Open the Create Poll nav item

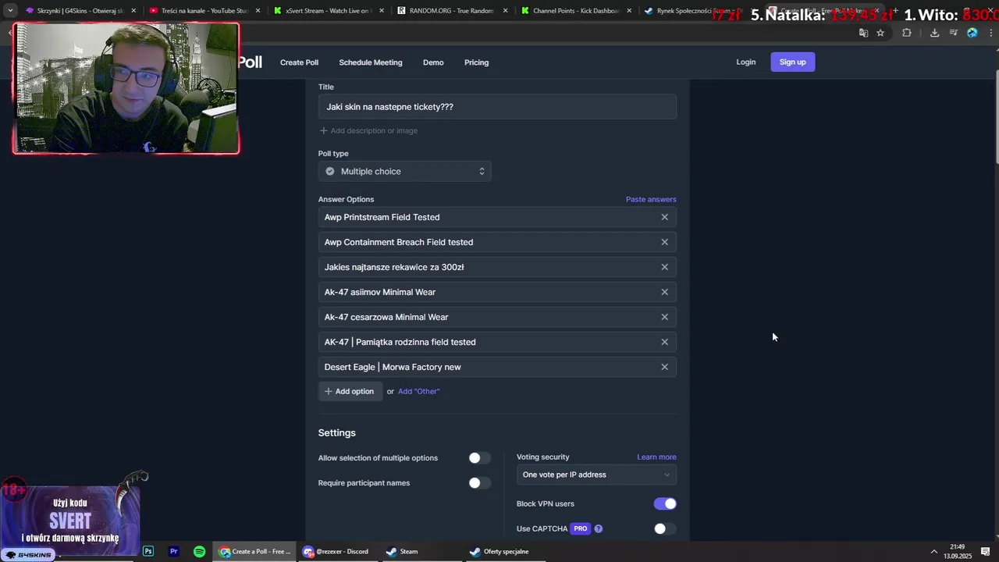click(299, 62)
